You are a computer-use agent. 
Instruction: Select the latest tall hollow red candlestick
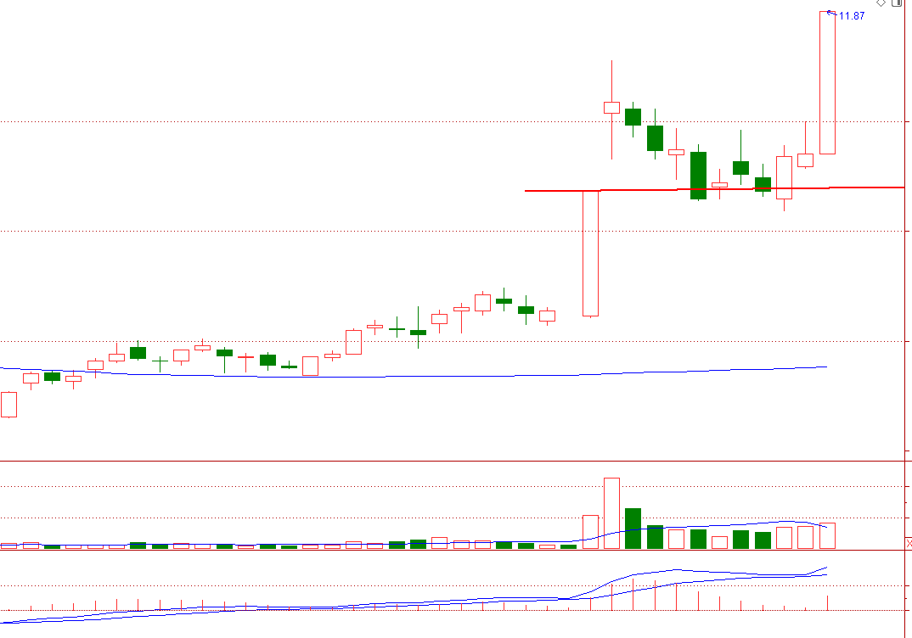tap(827, 82)
